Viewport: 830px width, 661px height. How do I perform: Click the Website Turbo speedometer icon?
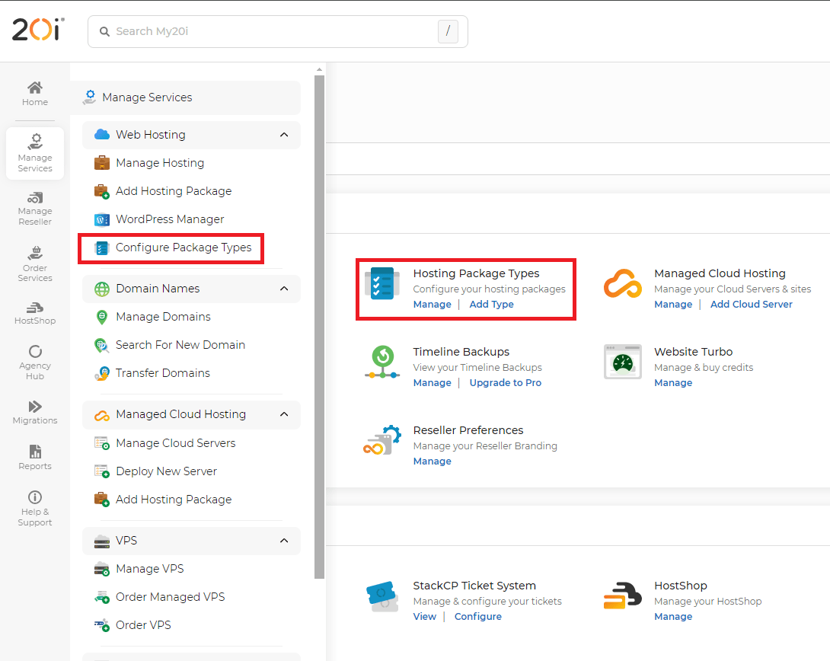[623, 362]
